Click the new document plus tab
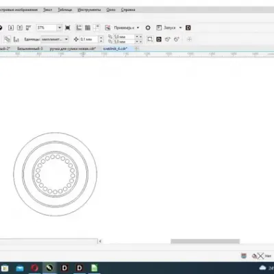Image resolution: width=274 pixels, height=274 pixels. (x=136, y=49)
